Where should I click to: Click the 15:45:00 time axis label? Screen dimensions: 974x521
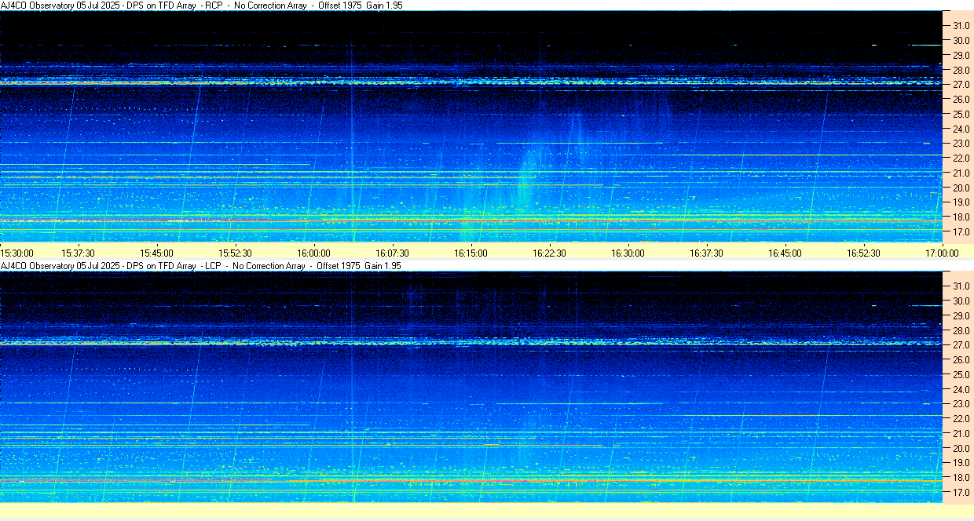(x=156, y=253)
